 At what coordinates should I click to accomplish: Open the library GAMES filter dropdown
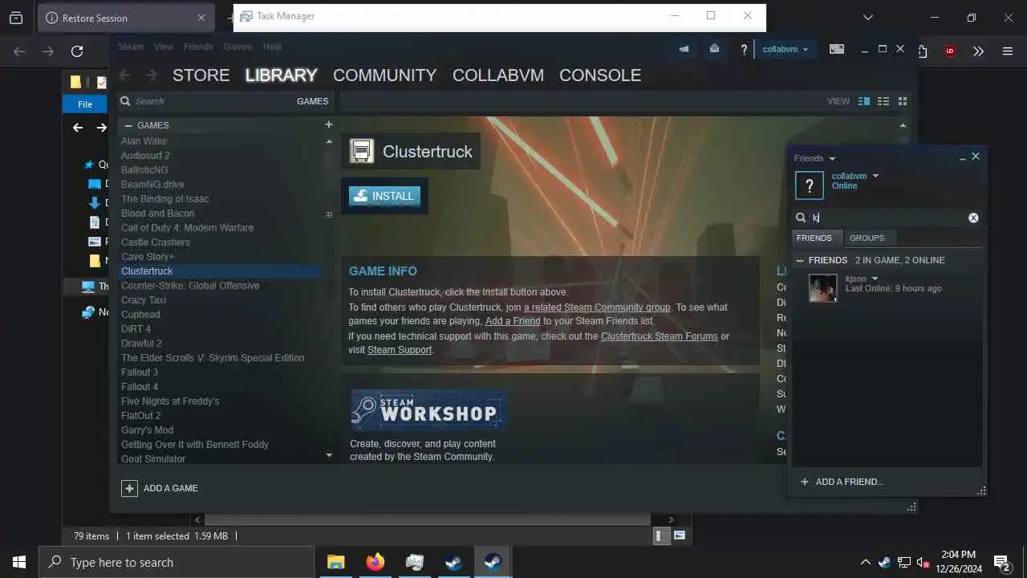pos(312,101)
